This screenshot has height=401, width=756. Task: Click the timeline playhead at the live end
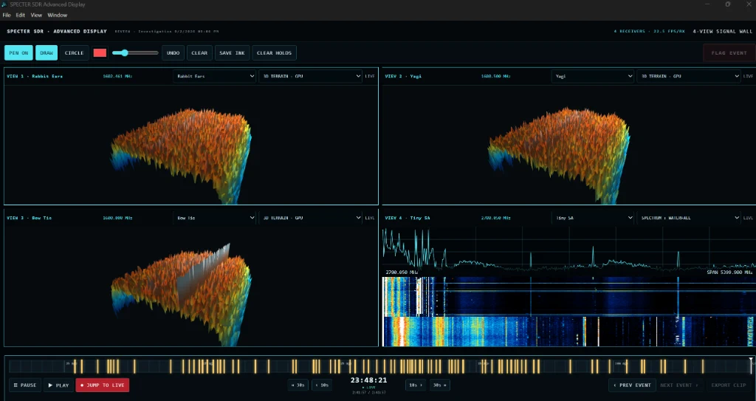click(751, 366)
